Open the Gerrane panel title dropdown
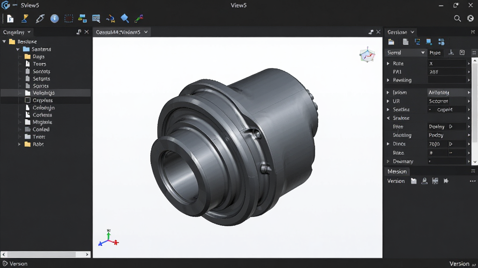Viewport: 478px width, 268px height. (x=413, y=32)
